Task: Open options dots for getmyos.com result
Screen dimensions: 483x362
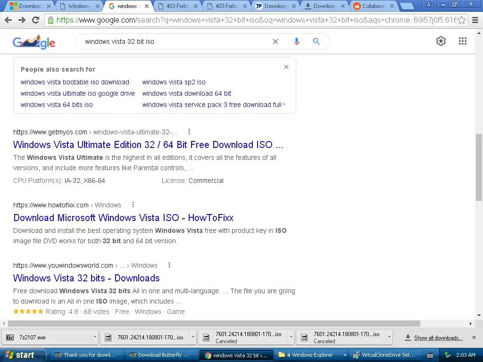Action: (189, 132)
